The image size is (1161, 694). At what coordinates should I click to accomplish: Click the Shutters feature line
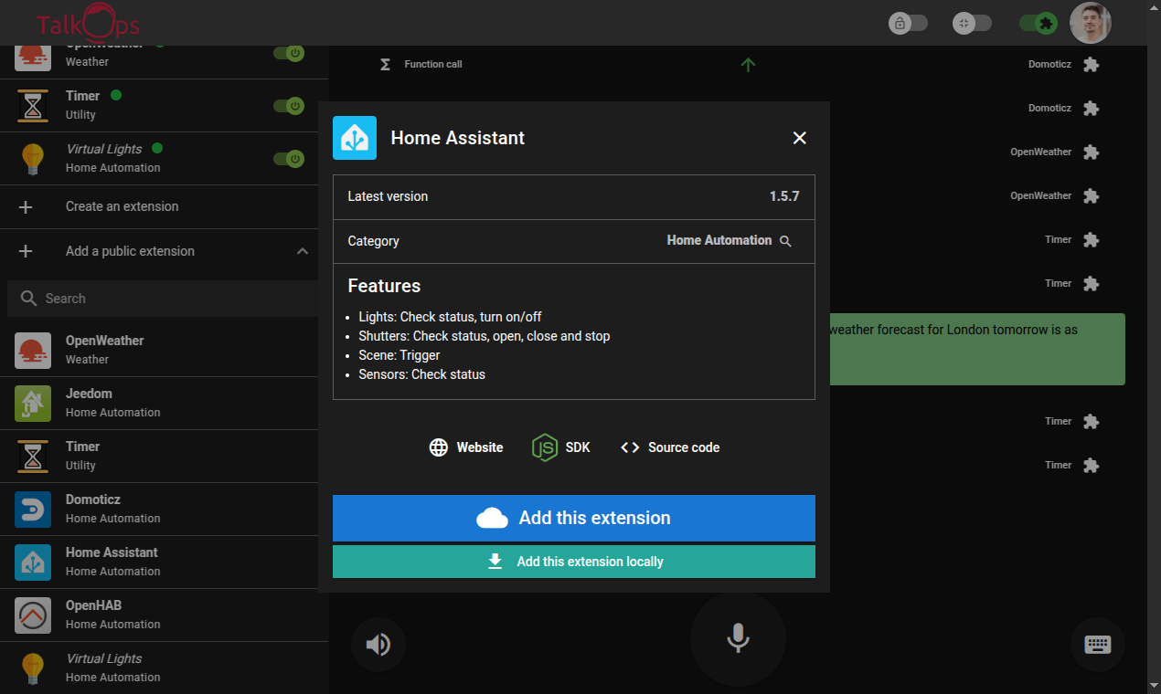485,336
